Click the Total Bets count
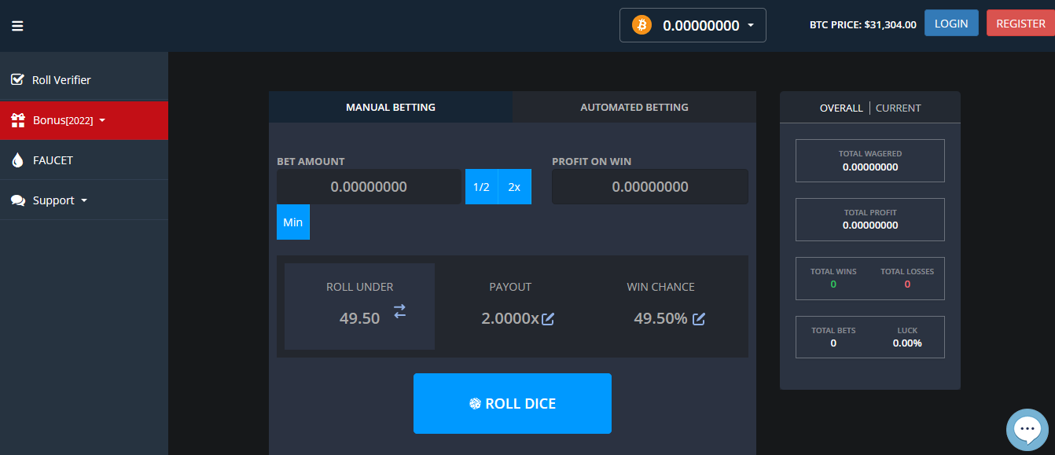1055x455 pixels. (x=833, y=343)
